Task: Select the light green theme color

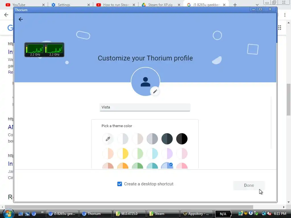Action: click(138, 154)
